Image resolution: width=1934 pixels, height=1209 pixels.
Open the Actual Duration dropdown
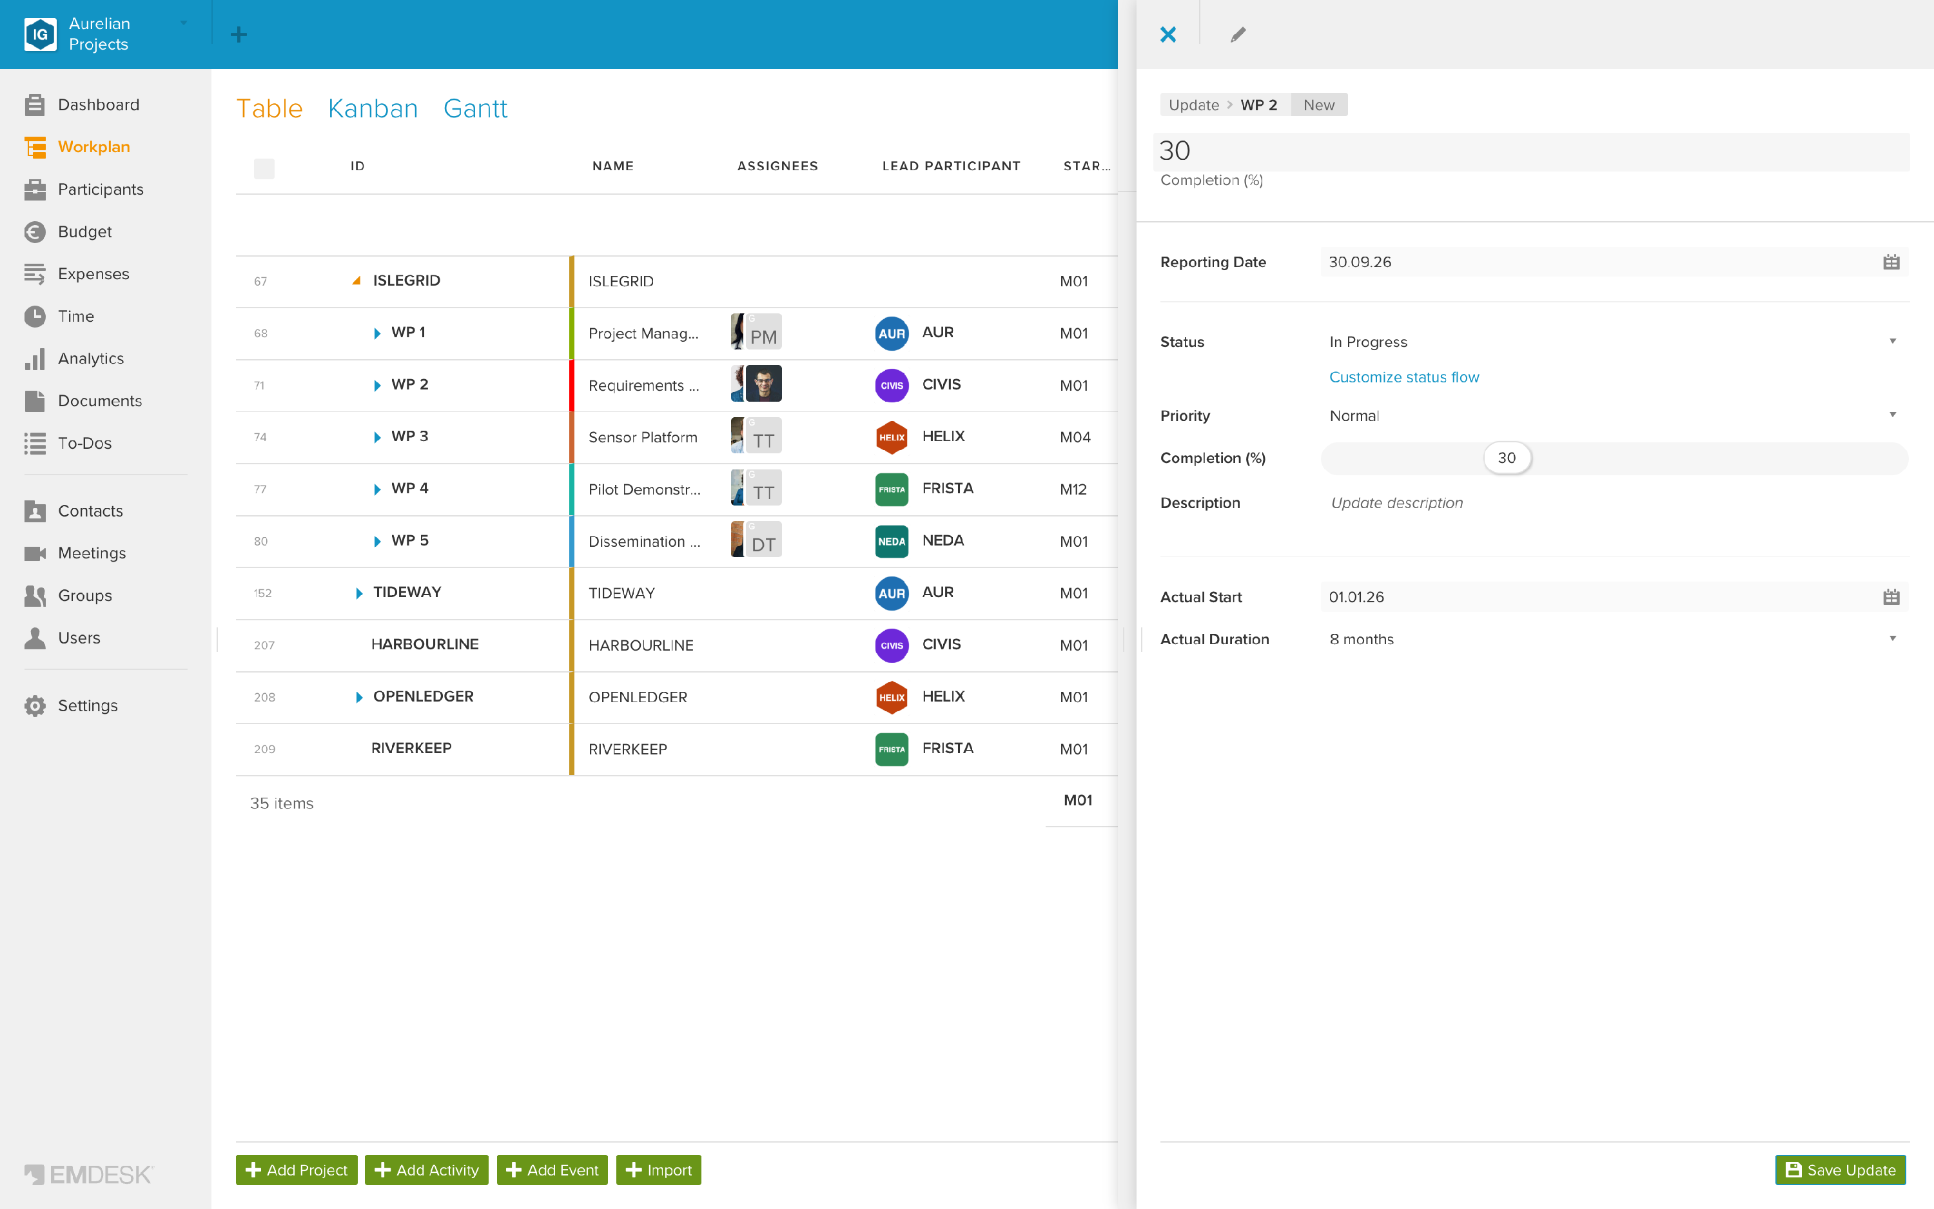coord(1614,640)
